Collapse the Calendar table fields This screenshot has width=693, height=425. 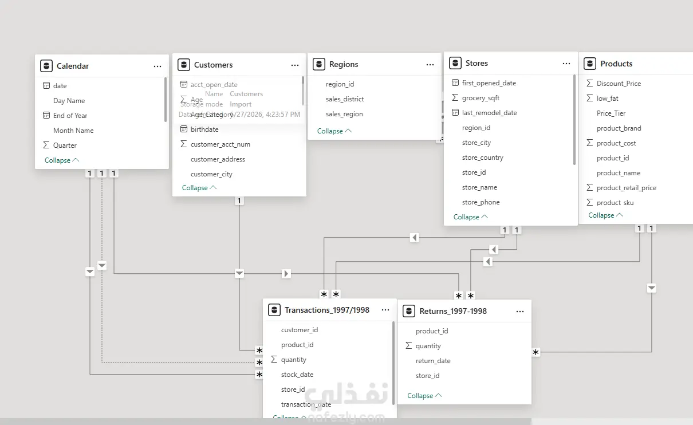point(62,160)
